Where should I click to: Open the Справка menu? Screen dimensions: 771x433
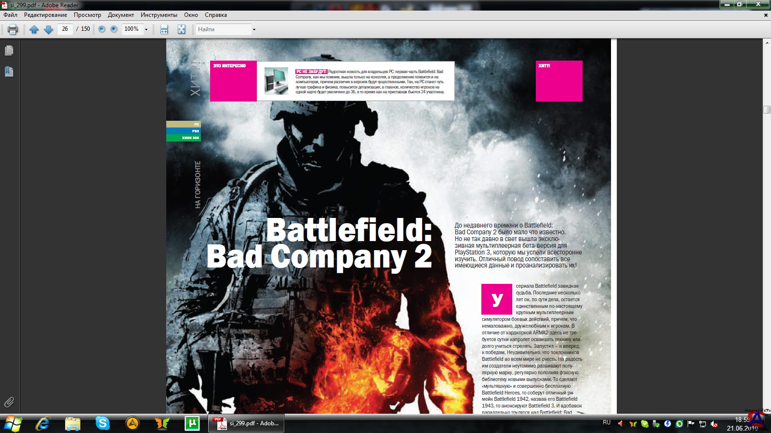click(x=216, y=15)
